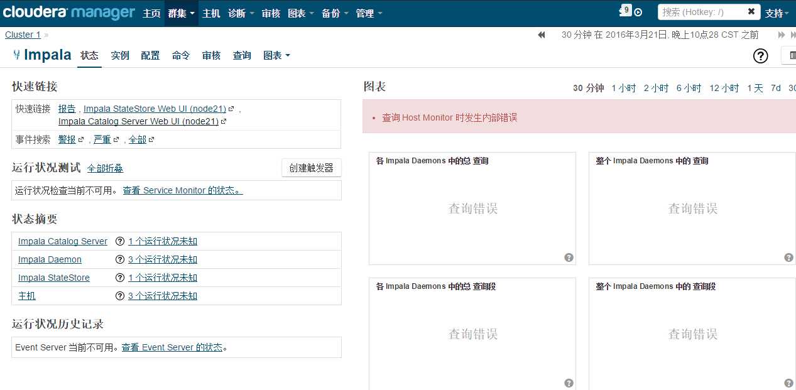796x390 pixels.
Task: Click the Cloudera Manager logo
Action: click(x=68, y=13)
